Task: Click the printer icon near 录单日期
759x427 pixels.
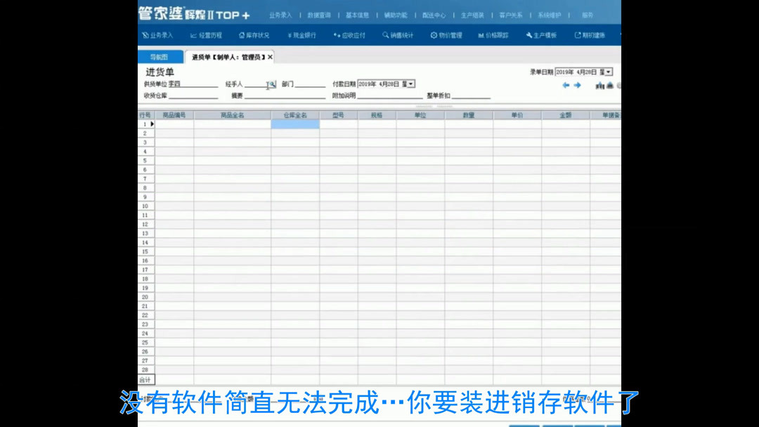Action: click(x=610, y=86)
